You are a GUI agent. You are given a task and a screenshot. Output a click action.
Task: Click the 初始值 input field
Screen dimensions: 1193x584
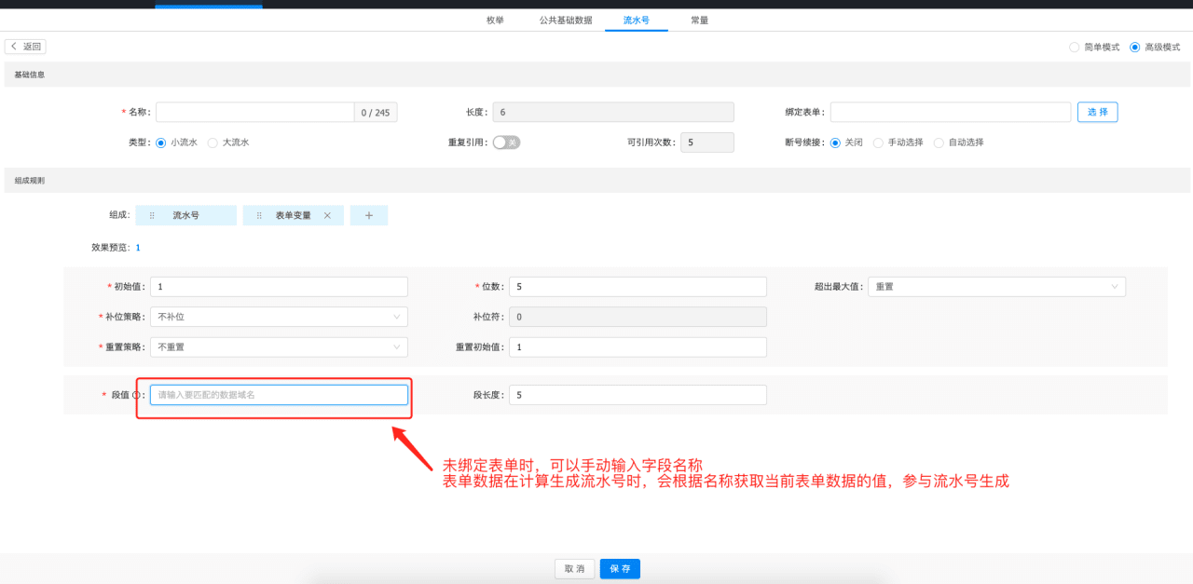tap(279, 287)
